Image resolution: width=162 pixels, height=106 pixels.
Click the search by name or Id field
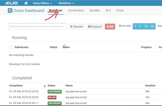(x=37, y=27)
